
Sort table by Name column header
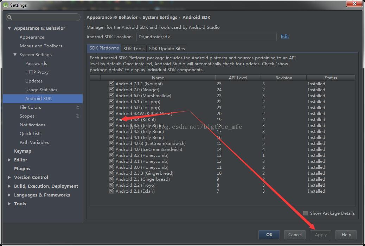(158, 78)
